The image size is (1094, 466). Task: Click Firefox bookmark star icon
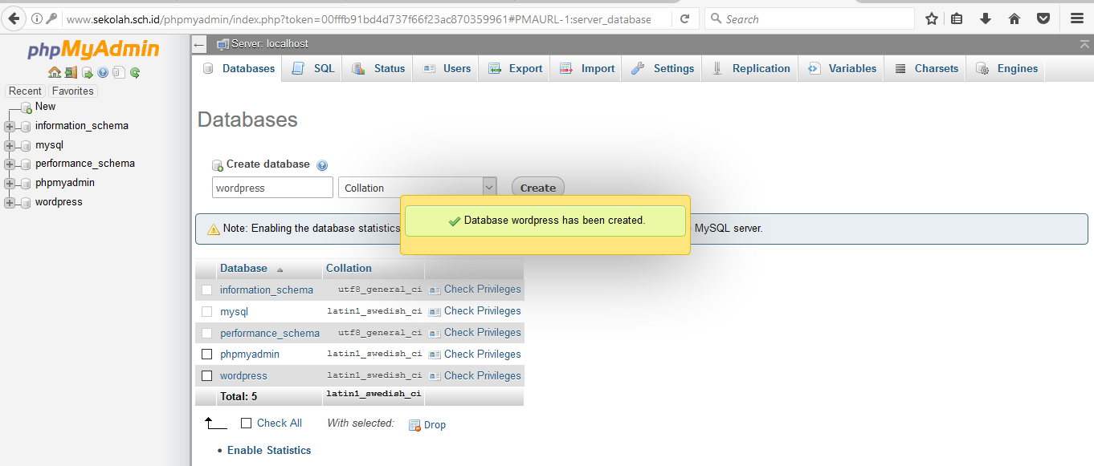(931, 19)
